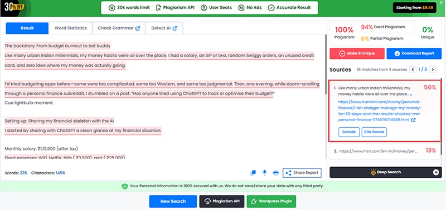Click the Share Report button

302,173
